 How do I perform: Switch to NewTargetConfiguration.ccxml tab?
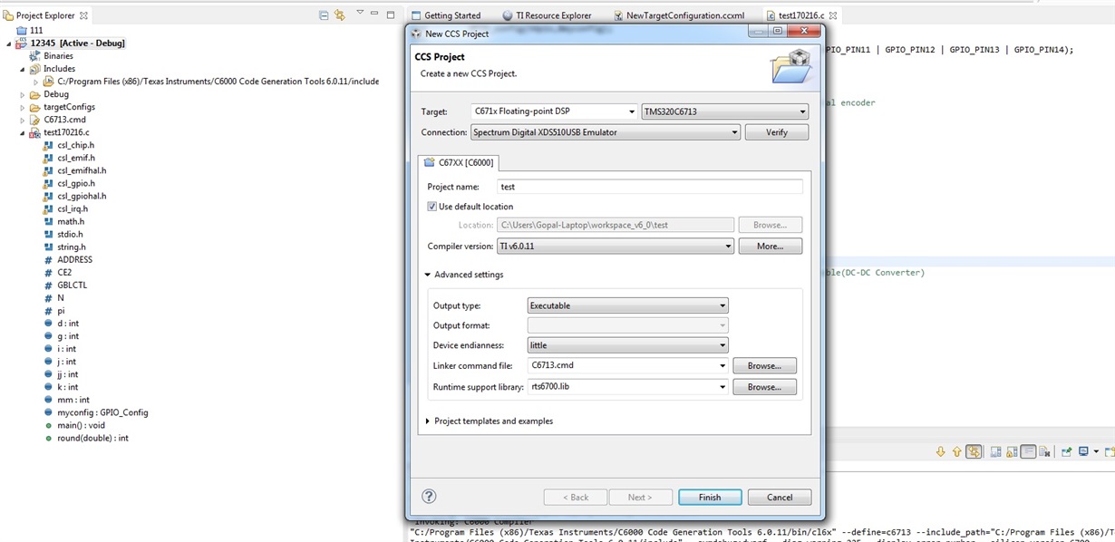[679, 15]
